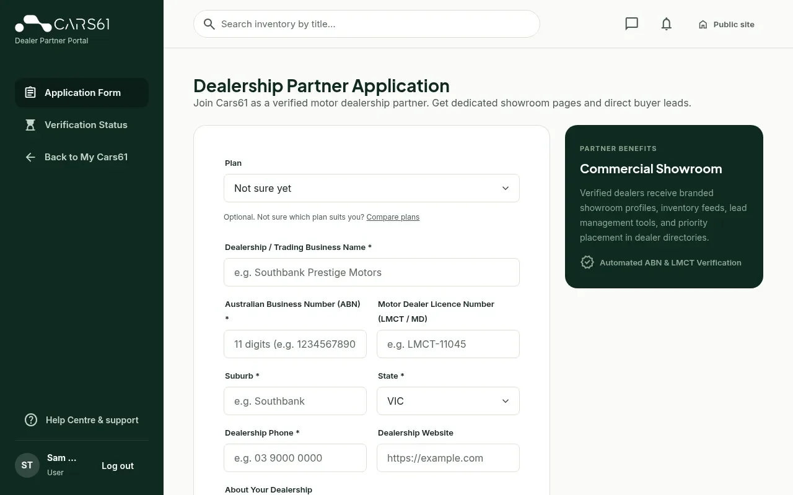Click the Dealership Partner Application heading
Screen dimensions: 793x495
(322, 85)
